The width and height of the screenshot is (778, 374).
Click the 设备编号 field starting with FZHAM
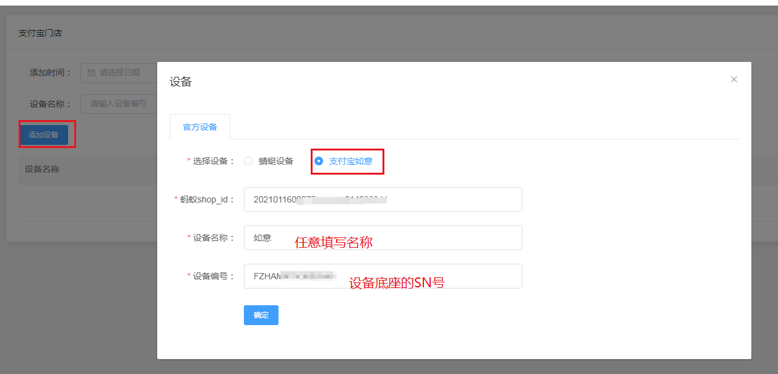click(x=383, y=276)
